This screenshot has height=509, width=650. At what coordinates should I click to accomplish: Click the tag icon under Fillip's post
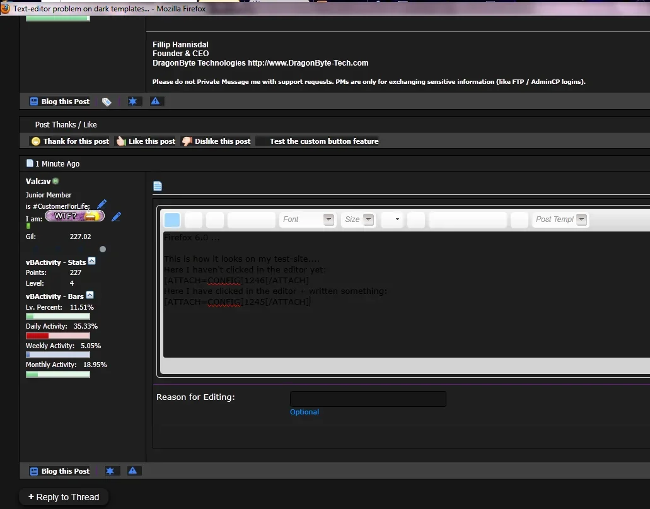pyautogui.click(x=107, y=102)
